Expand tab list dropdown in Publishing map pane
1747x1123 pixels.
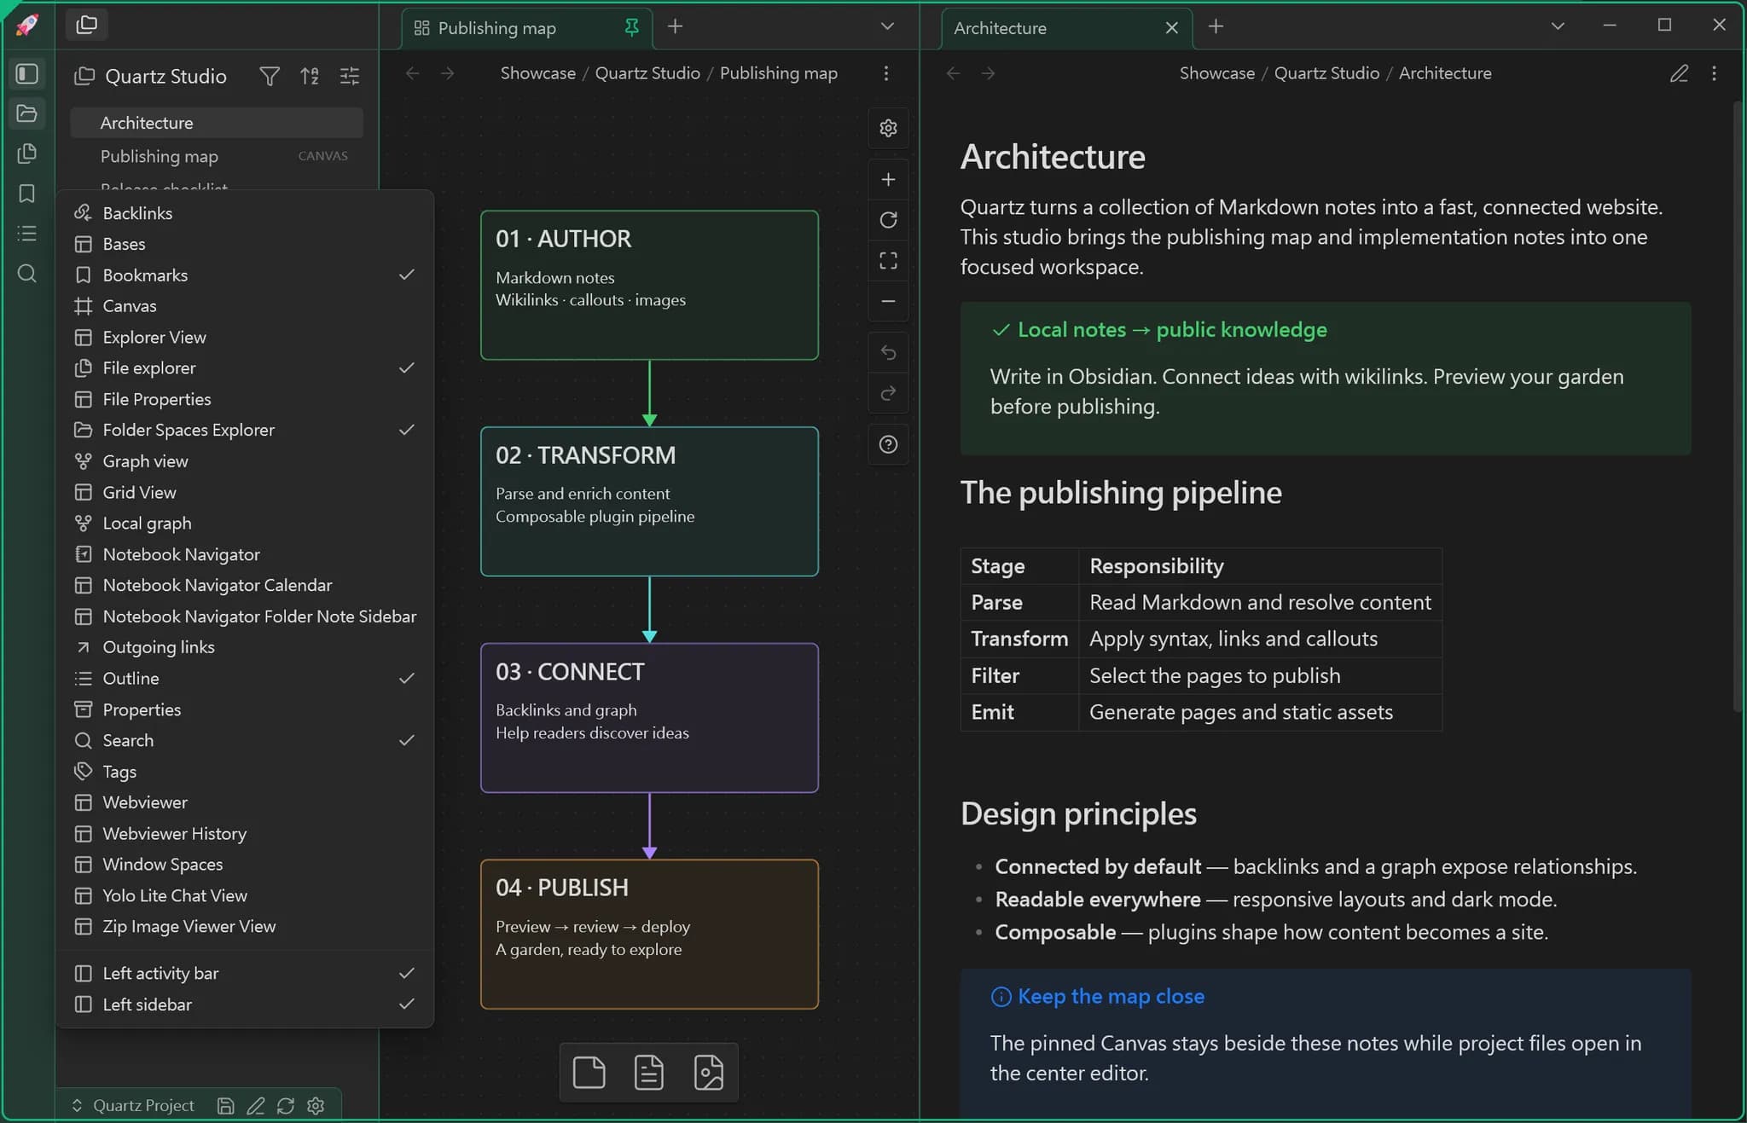coord(887,26)
